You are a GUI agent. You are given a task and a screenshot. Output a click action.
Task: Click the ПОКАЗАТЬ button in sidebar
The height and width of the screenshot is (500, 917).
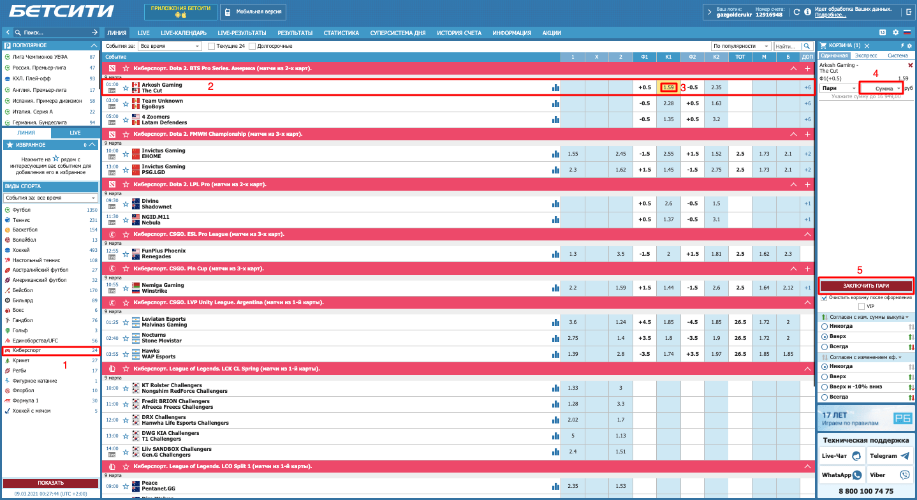[50, 483]
